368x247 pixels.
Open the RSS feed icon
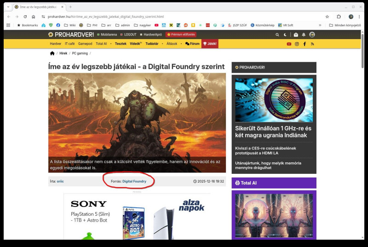(x=312, y=44)
